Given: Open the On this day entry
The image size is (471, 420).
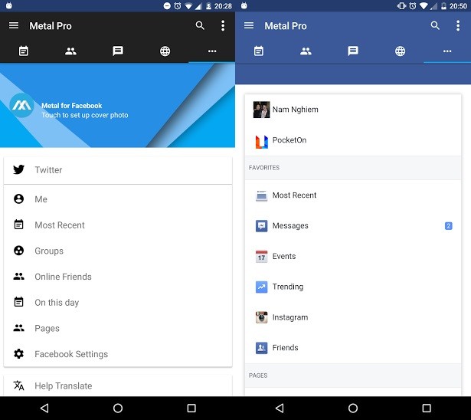Looking at the screenshot, I should [x=118, y=303].
